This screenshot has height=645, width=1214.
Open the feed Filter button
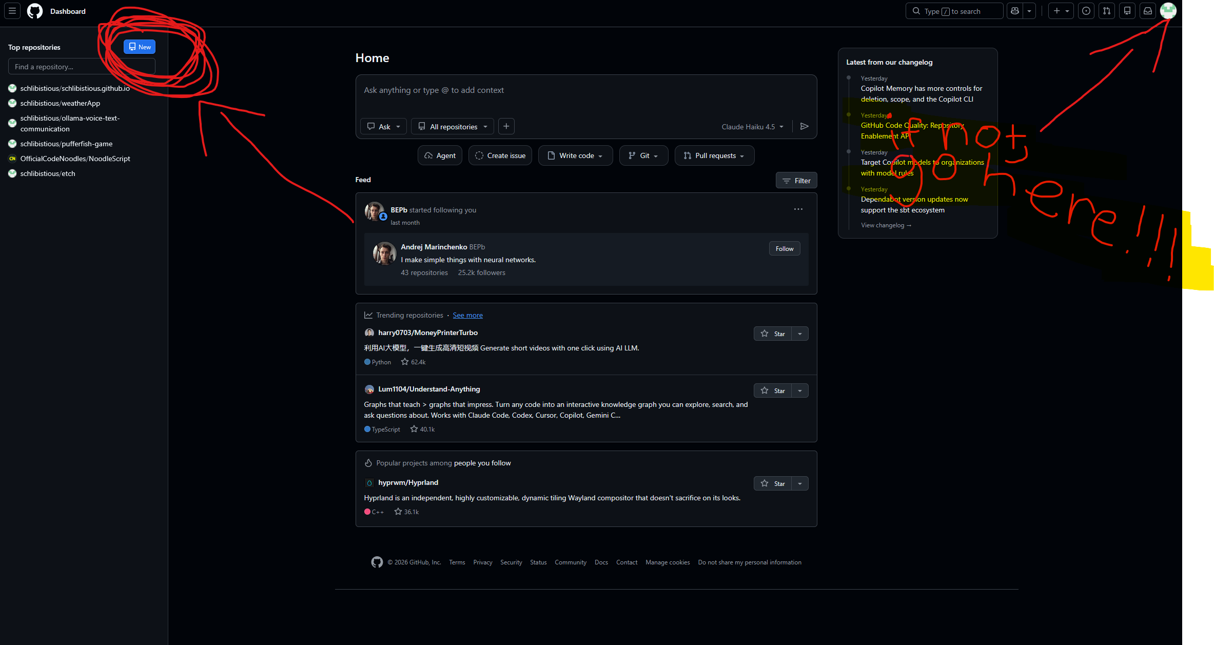(796, 181)
